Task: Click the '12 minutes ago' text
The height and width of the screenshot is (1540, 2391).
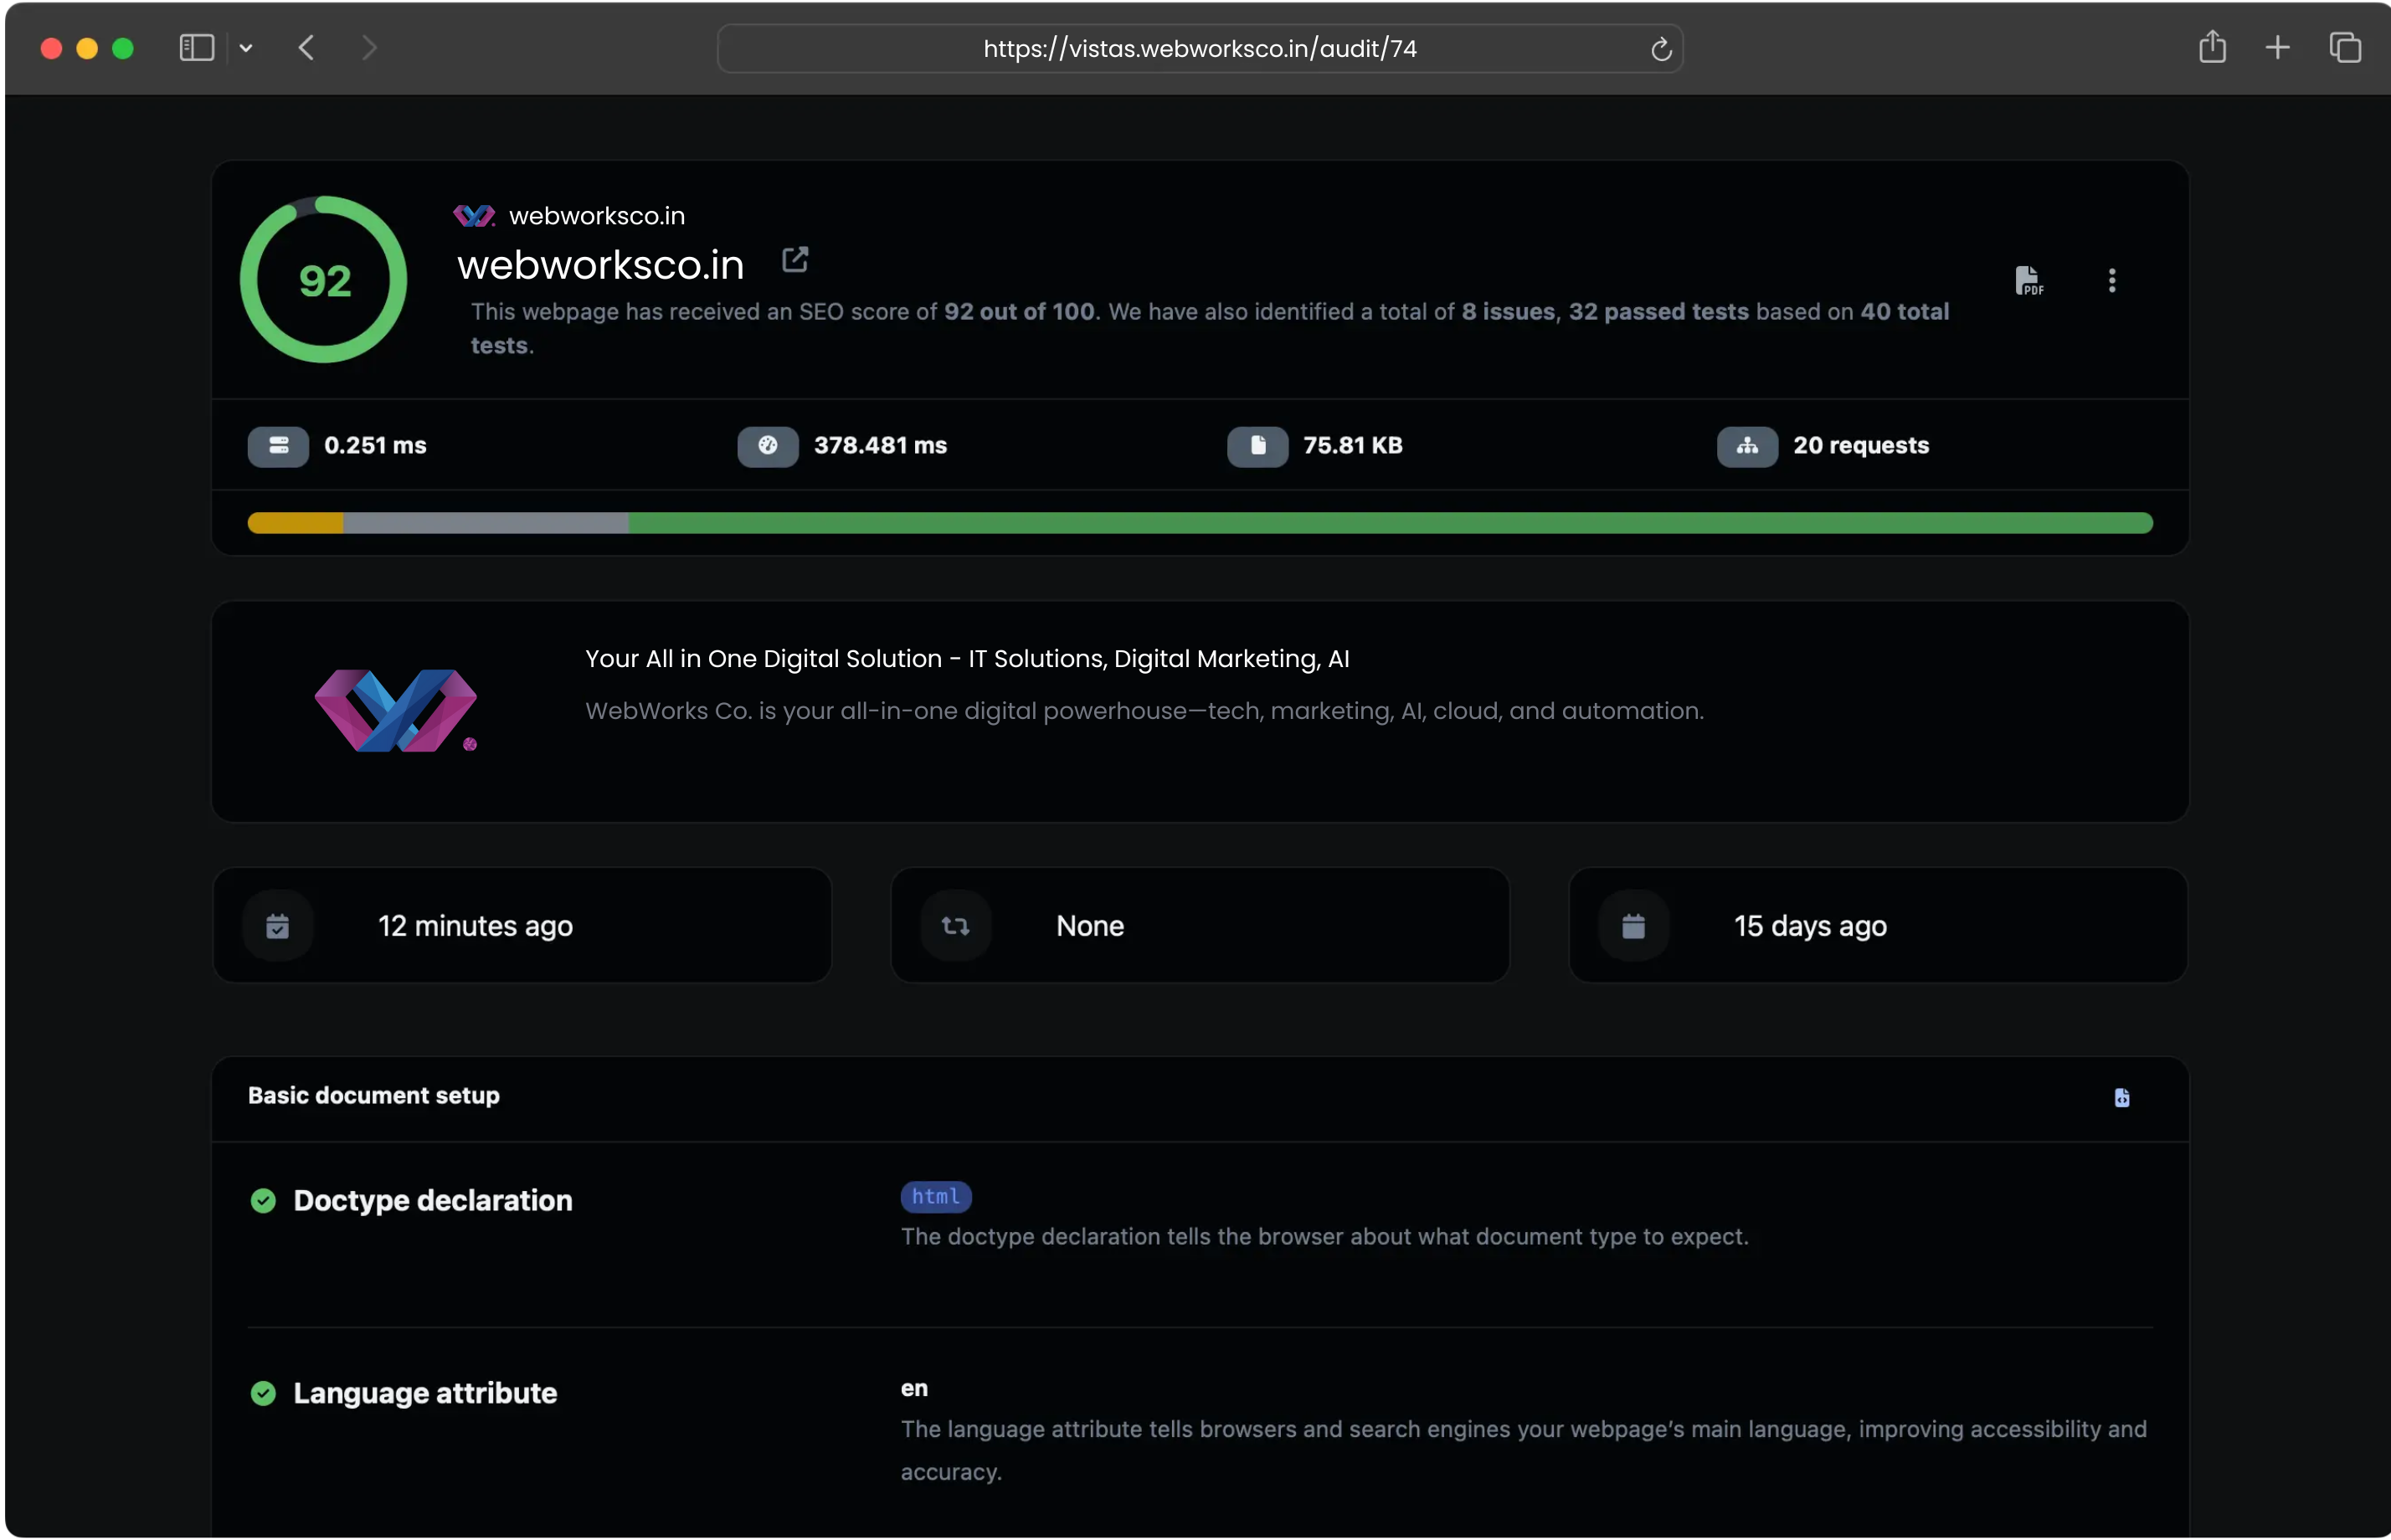Action: (x=475, y=926)
